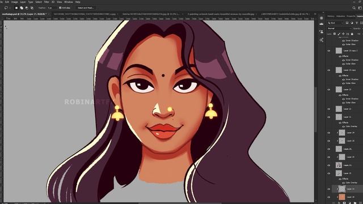Open the 3D menu
Viewport: 363px width, 204px height.
click(x=53, y=2)
